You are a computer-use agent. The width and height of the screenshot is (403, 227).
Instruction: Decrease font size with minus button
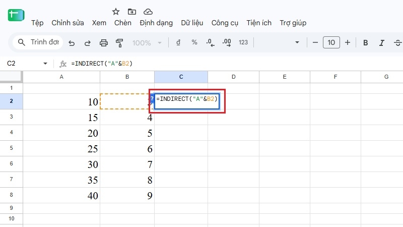pyautogui.click(x=315, y=42)
